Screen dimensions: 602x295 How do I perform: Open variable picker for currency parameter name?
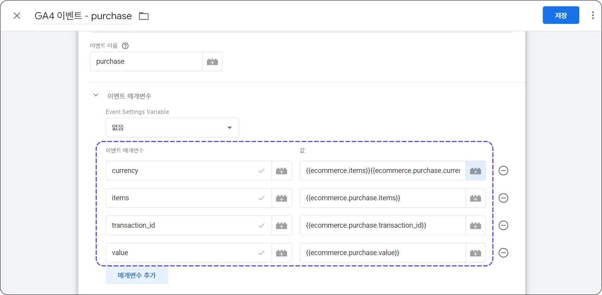tap(281, 171)
